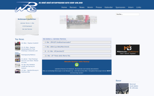Click 'Aktuelle Termine: siehe Teamup' heading
This screenshot has width=154, height=96.
pos(77,62)
